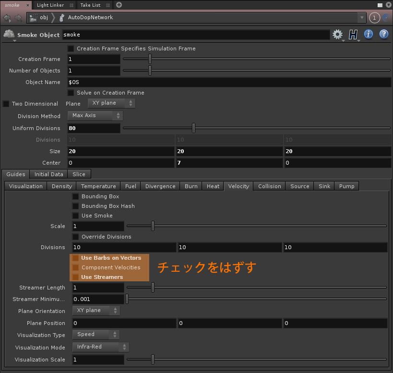The image size is (393, 373).
Task: Click the AutoDopNetwork node icon in path
Action: 62,18
